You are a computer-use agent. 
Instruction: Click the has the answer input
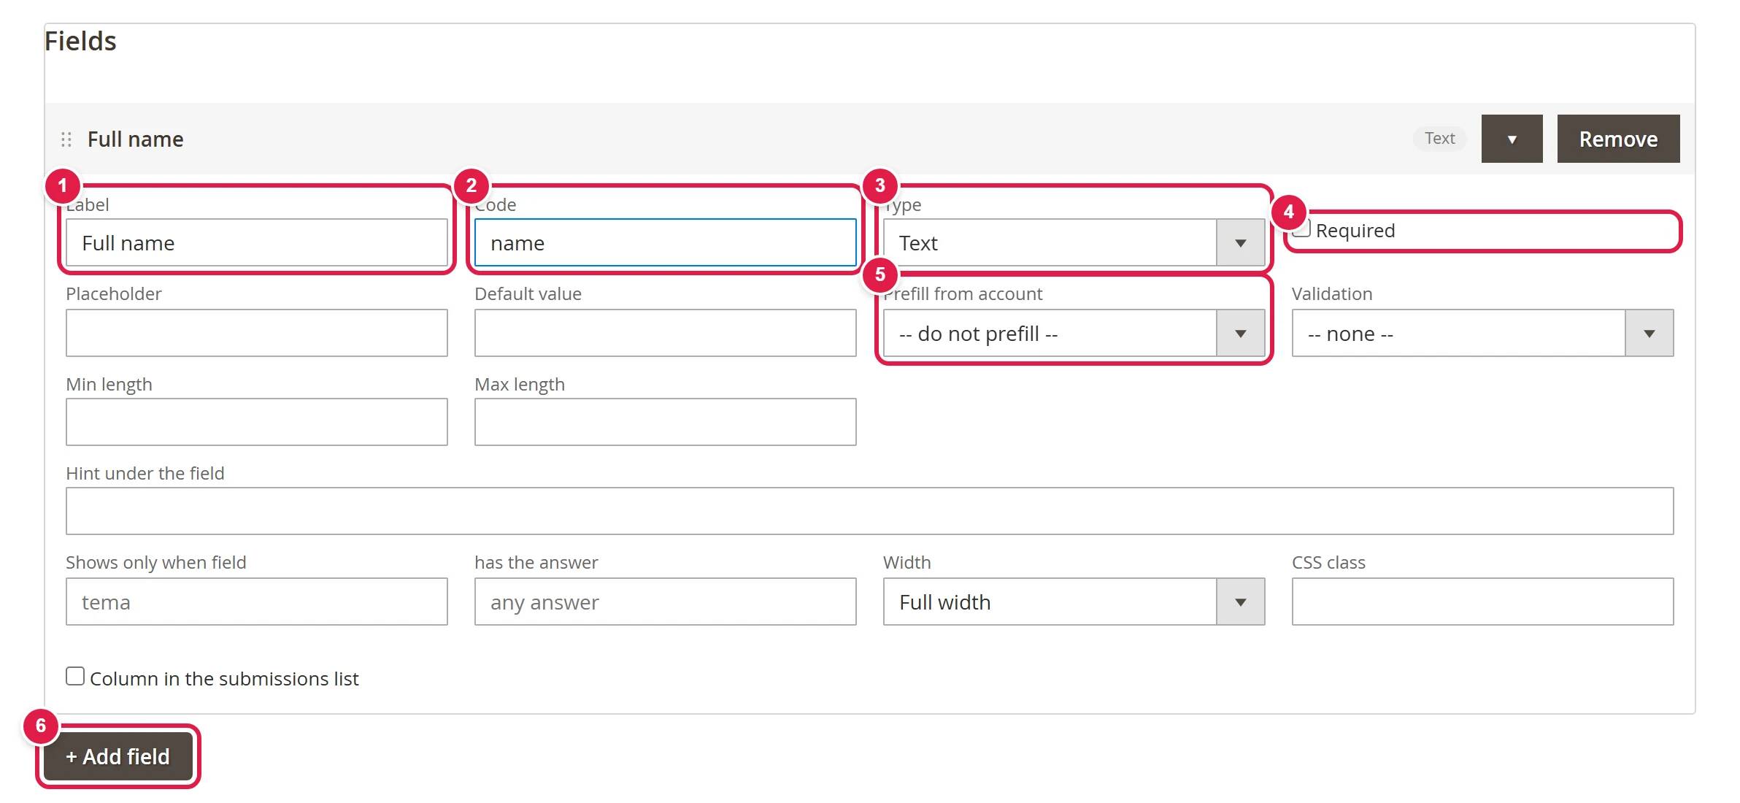point(666,602)
